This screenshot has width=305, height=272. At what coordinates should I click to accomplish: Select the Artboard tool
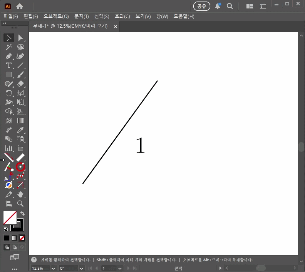tap(20, 148)
